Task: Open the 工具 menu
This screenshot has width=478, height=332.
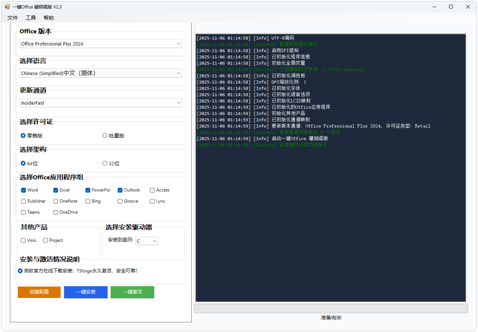Action: click(31, 17)
